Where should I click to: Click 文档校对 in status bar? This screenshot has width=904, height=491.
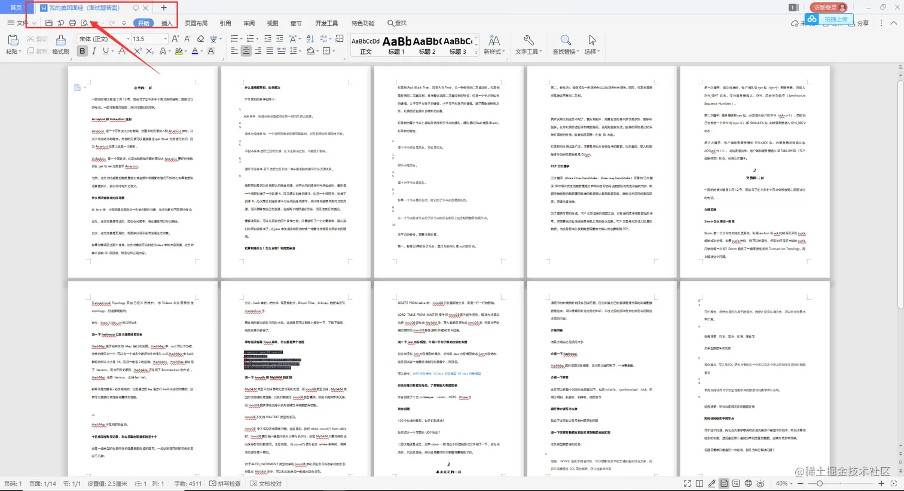265,483
